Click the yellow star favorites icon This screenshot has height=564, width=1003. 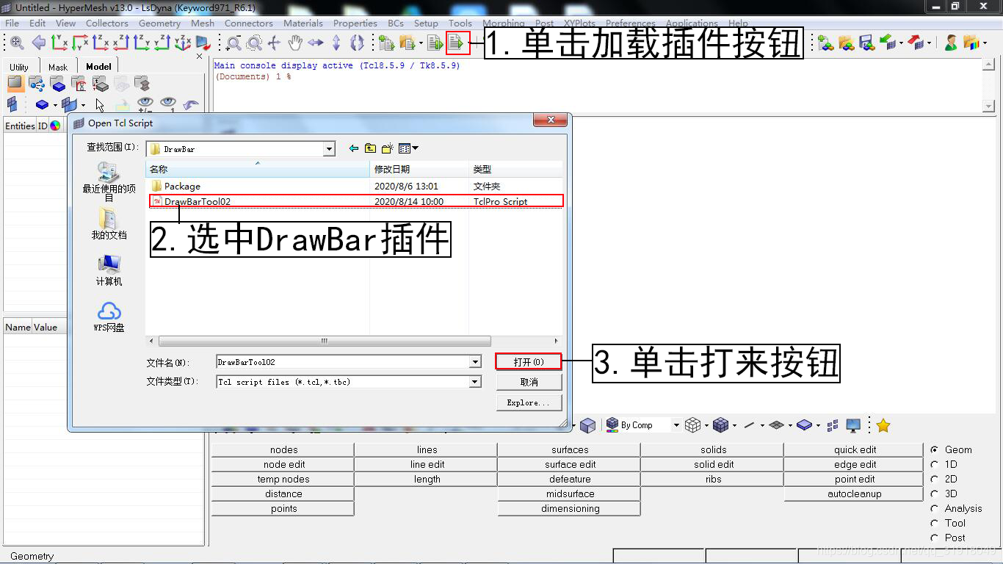(x=883, y=425)
